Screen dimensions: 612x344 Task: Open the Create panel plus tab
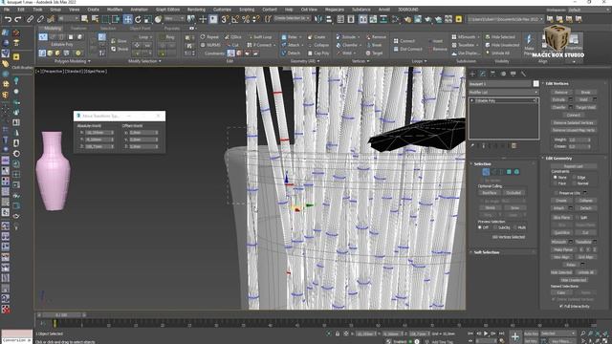[472, 74]
